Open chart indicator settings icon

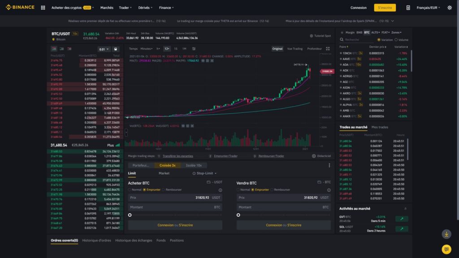194,49
